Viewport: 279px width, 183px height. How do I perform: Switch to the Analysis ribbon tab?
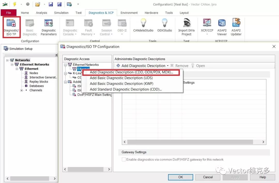41,13
